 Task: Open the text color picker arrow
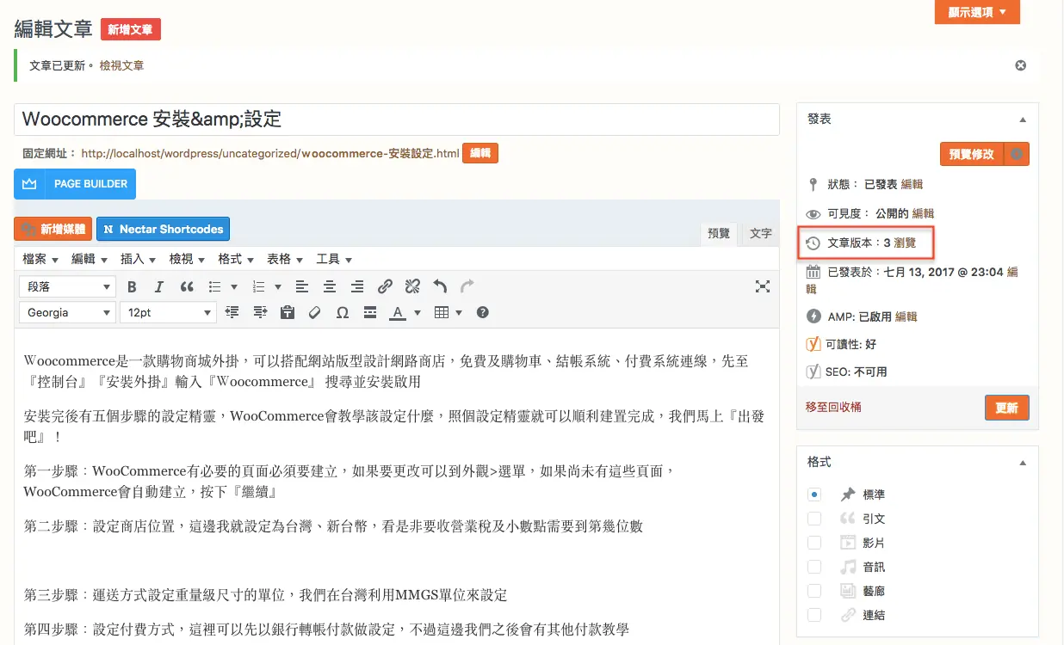[418, 313]
